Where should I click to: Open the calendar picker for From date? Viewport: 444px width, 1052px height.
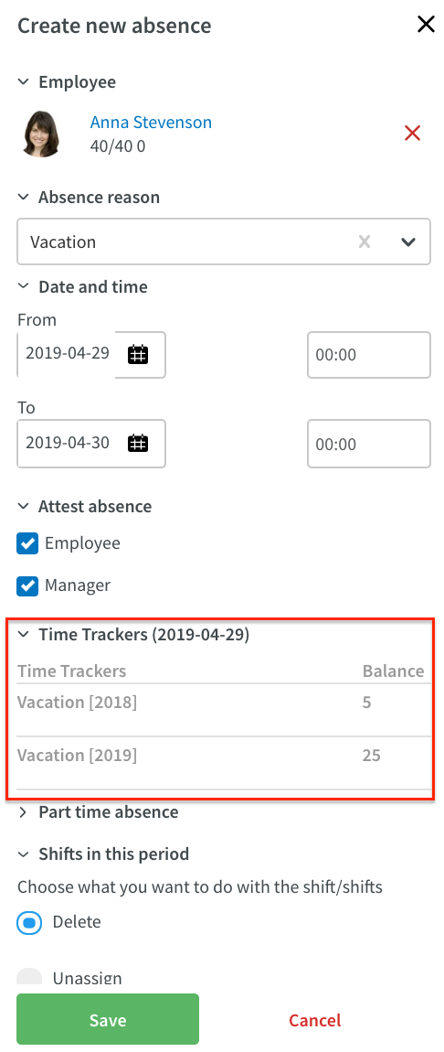(138, 354)
